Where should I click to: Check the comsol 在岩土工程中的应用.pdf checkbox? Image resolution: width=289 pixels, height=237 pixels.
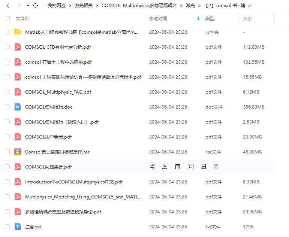(7, 62)
